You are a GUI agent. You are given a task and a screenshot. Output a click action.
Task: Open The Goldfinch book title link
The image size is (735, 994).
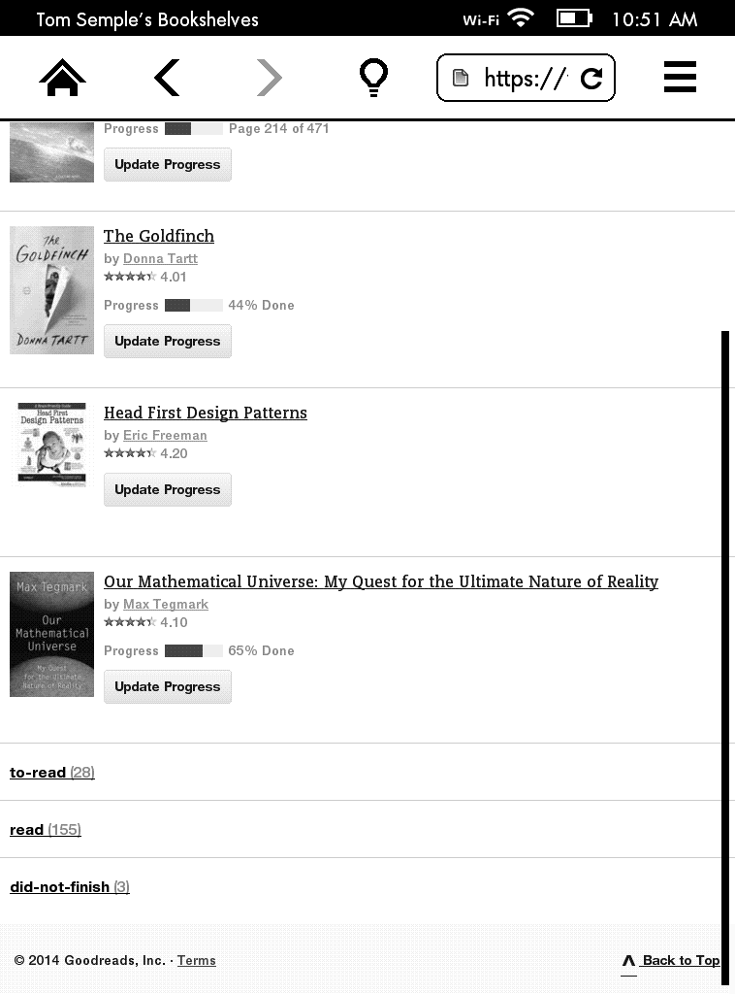159,236
